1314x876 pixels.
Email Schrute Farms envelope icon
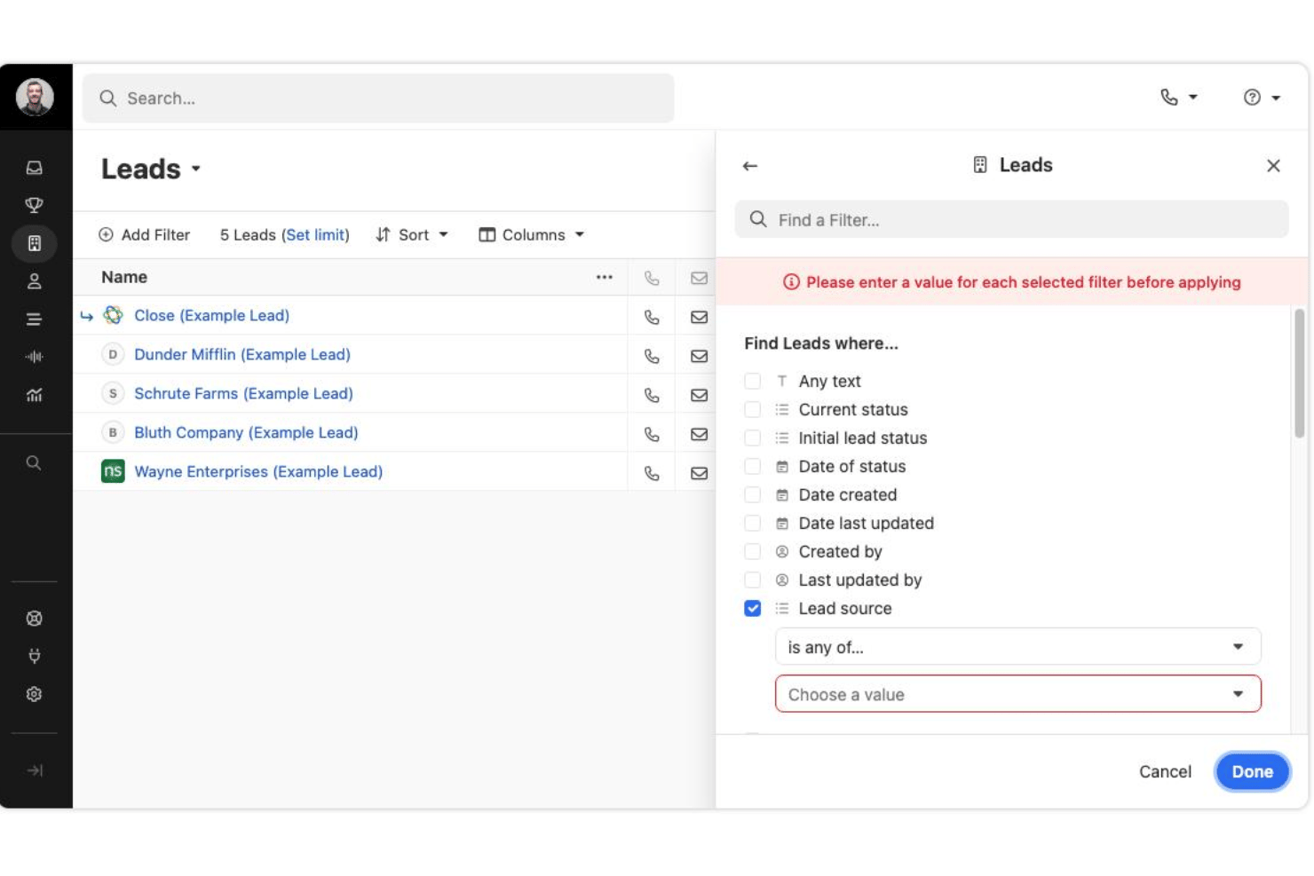700,395
